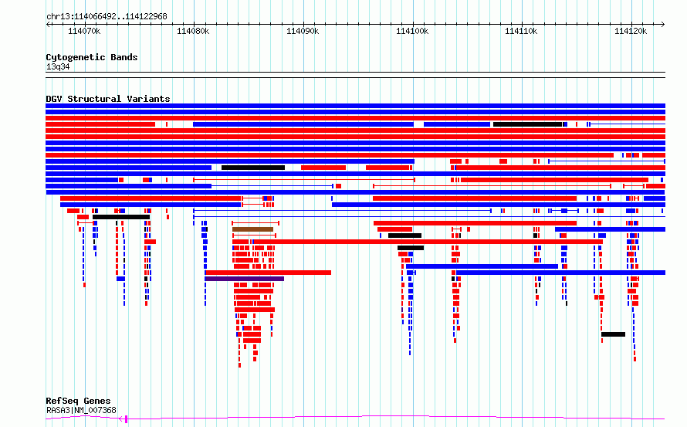Click the 114070k ruler label
This screenshot has height=427, width=687.
(x=84, y=31)
